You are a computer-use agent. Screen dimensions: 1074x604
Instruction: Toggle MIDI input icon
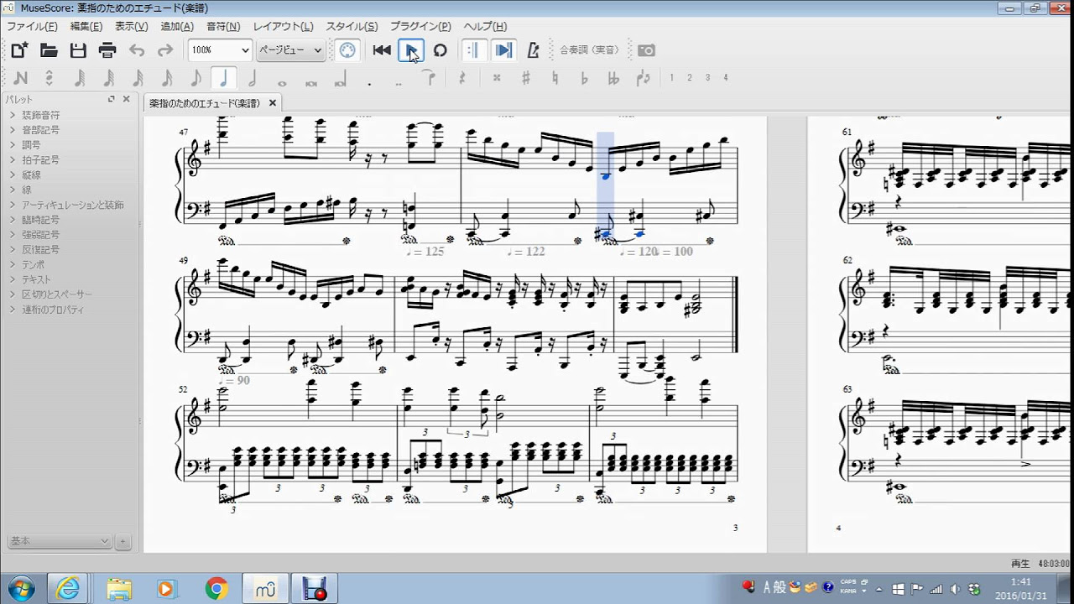pyautogui.click(x=347, y=50)
